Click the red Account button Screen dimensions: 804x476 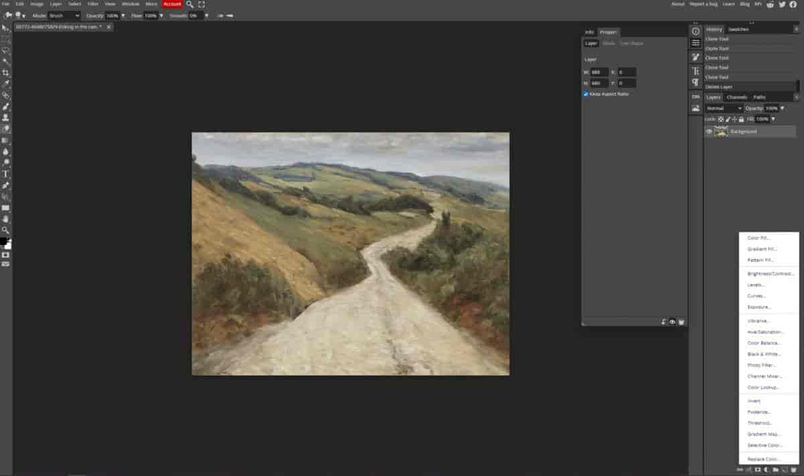[172, 4]
